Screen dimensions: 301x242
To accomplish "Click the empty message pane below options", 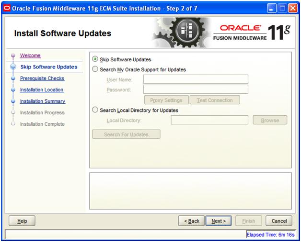I will coord(190,191).
